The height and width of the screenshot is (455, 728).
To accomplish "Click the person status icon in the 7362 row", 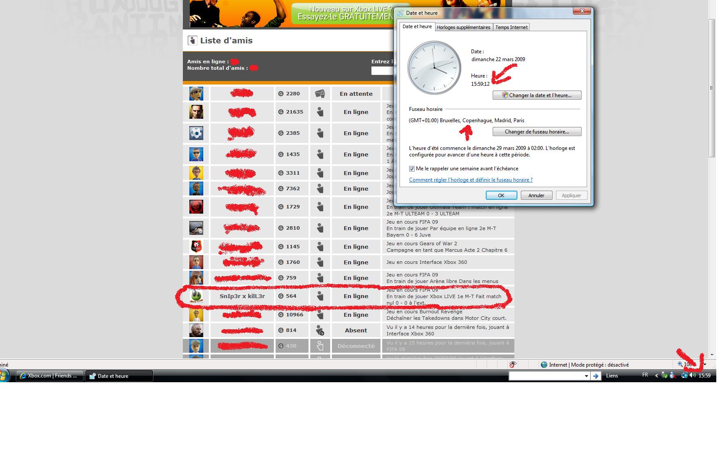I will tap(320, 188).
